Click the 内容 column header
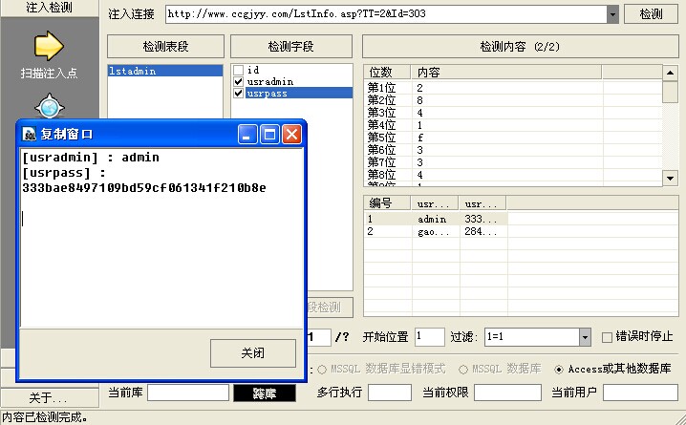 pos(506,73)
